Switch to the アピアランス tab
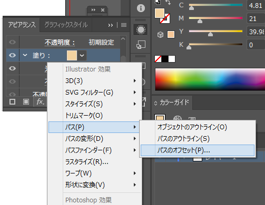The width and height of the screenshot is (265, 205). (22, 25)
